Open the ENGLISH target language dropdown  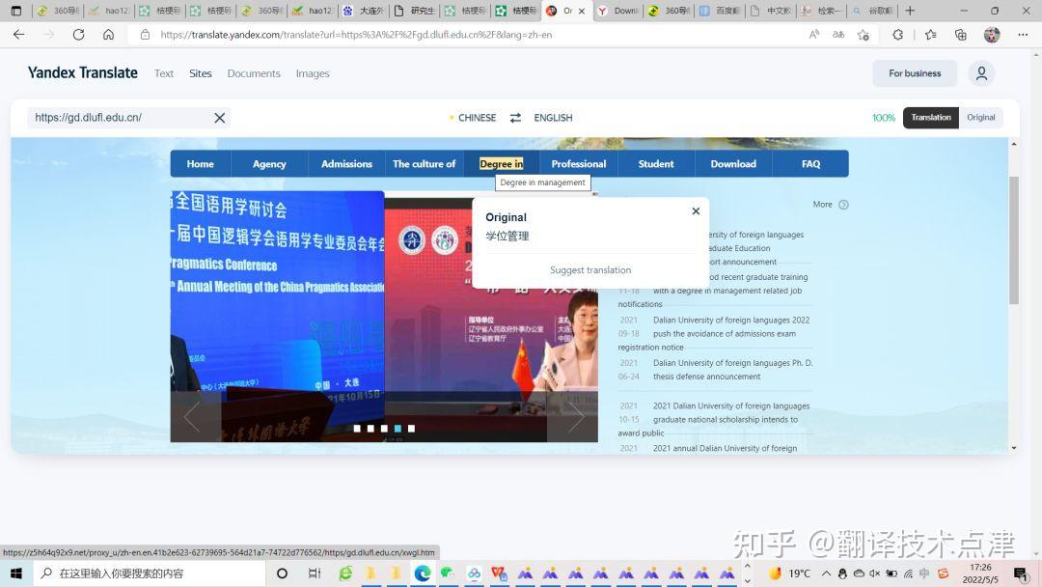(553, 117)
